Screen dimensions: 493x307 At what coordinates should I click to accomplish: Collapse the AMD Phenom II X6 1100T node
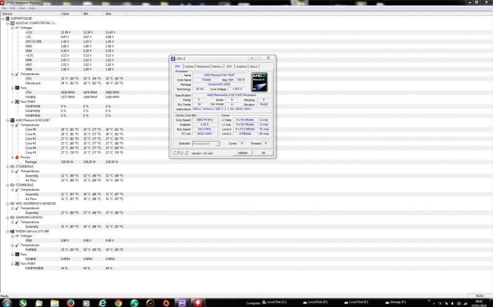7,120
